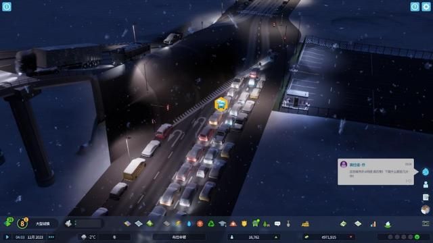Open photo mode camera icon
The height and width of the screenshot is (243, 433).
tap(426, 223)
